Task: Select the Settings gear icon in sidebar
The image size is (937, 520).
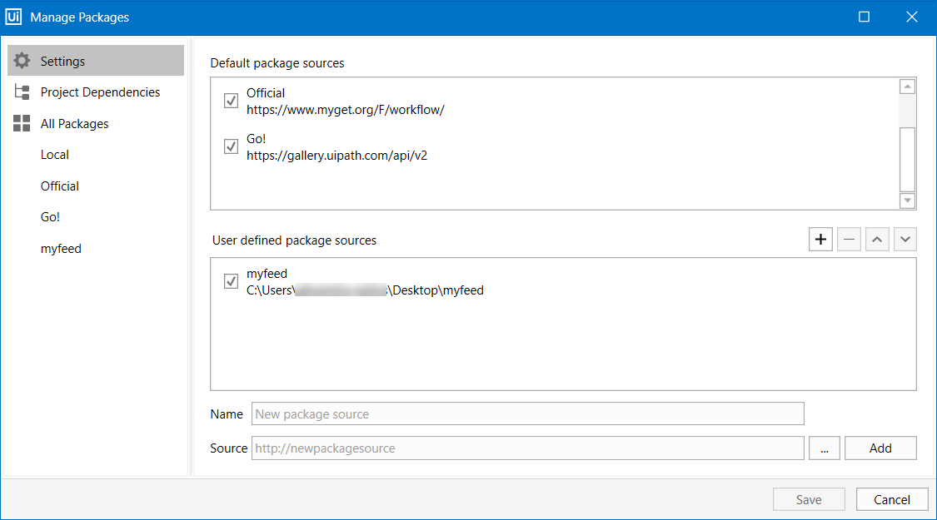Action: point(22,60)
